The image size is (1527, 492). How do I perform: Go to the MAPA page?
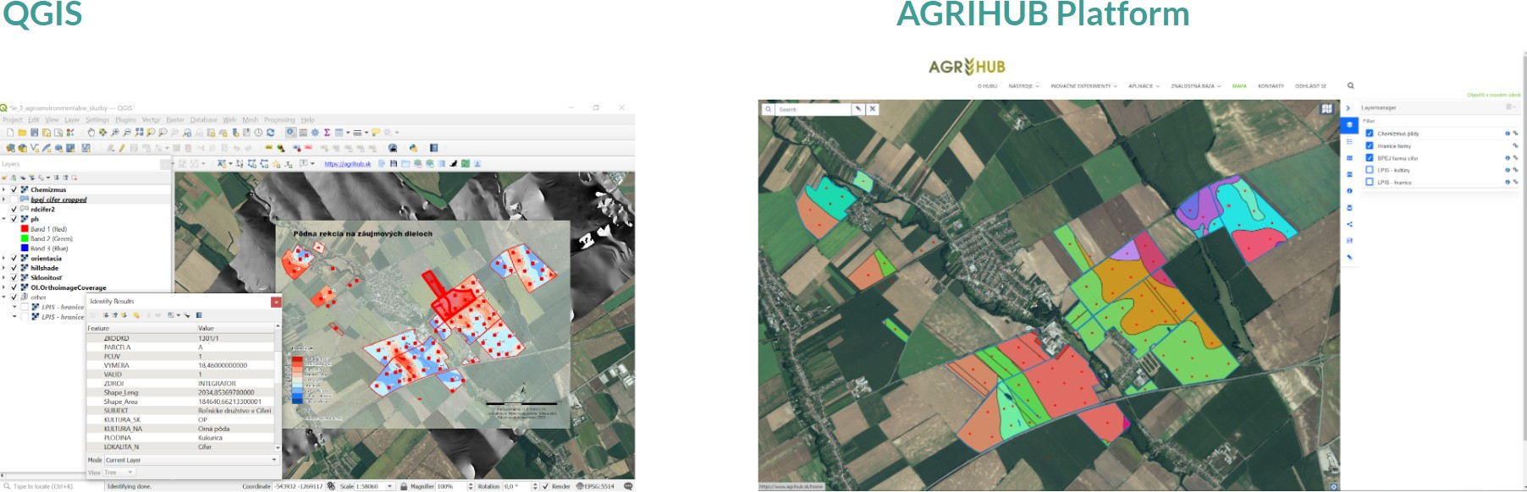1239,86
